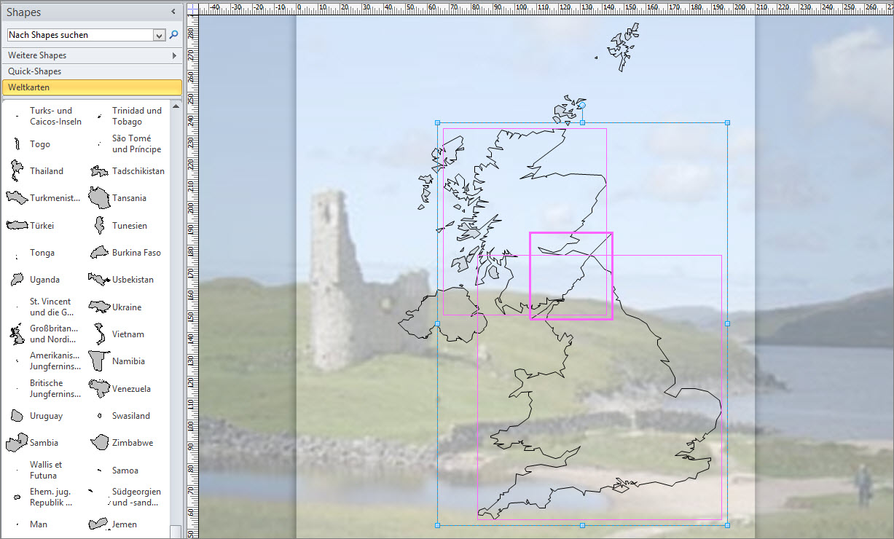Select the Tansania map shape
Image resolution: width=894 pixels, height=539 pixels.
tap(99, 197)
